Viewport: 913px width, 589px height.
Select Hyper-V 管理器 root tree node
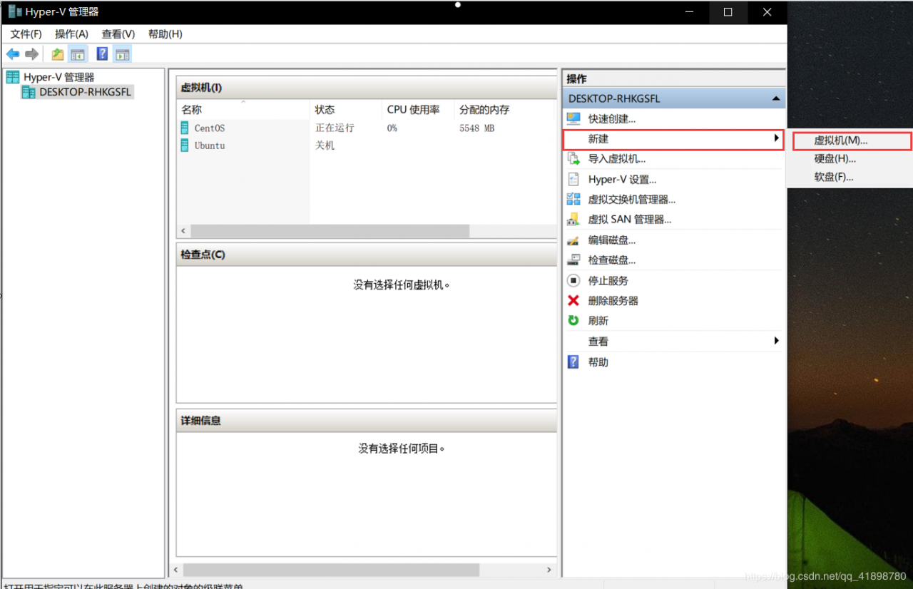click(58, 77)
